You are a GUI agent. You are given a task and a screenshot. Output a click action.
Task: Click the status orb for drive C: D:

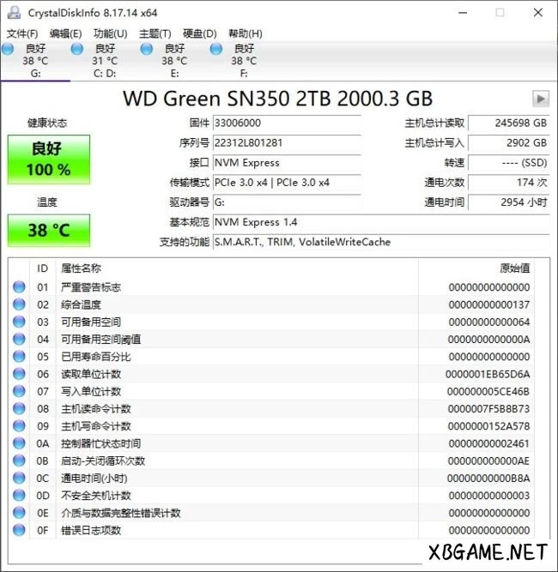(x=77, y=50)
